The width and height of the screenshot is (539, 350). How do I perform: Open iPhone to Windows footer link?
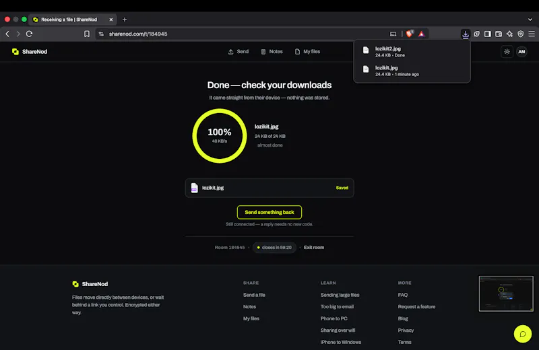[x=341, y=342]
